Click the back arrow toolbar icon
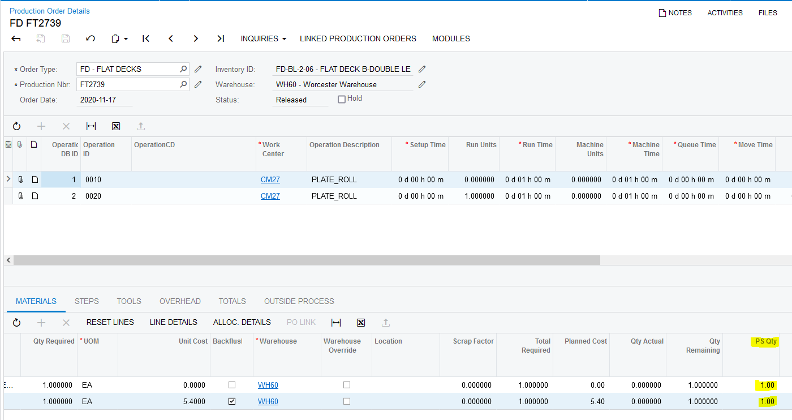 point(16,38)
